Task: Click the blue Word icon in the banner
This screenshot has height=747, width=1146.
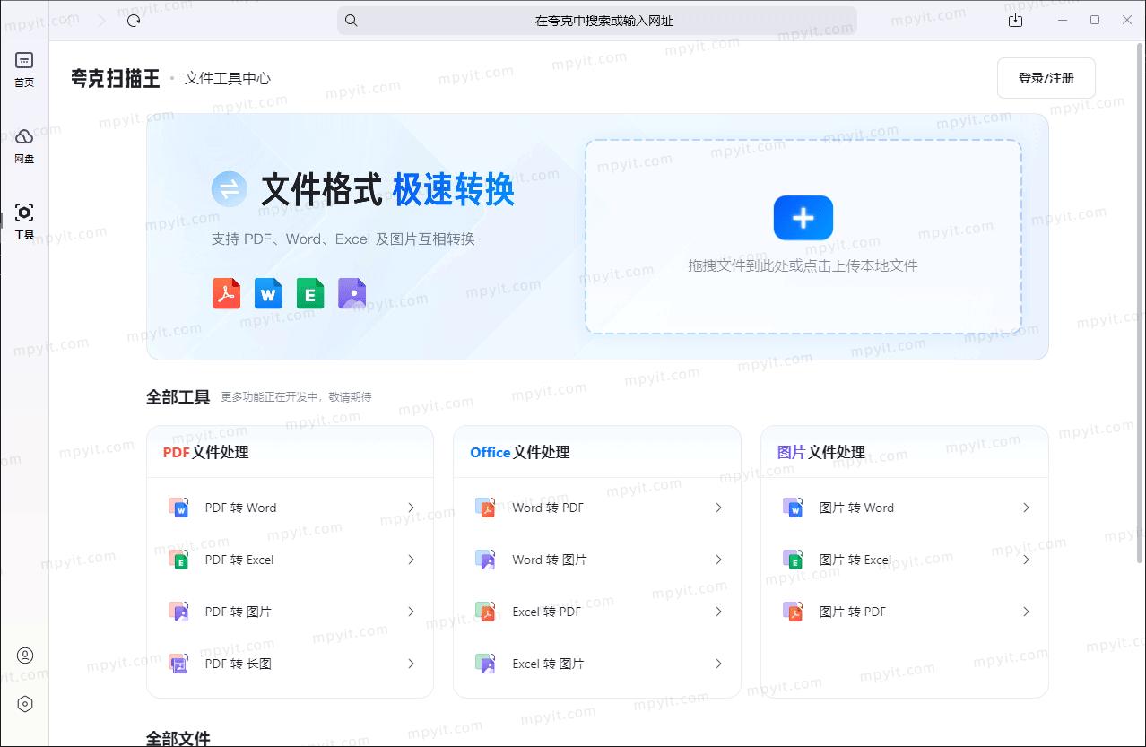Action: click(268, 292)
